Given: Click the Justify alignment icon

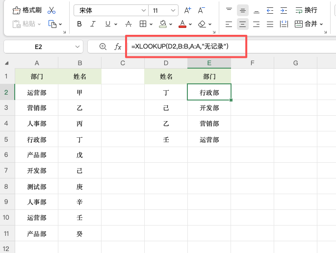Looking at the screenshot, I should click(x=270, y=24).
